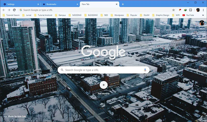Open the Kampus bookmark folder
Screen dimensions: 207x122
coord(60,15)
